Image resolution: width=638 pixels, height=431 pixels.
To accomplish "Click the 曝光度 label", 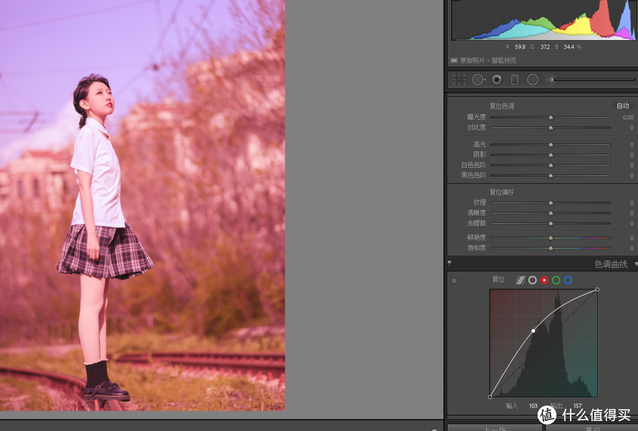I will (x=477, y=117).
